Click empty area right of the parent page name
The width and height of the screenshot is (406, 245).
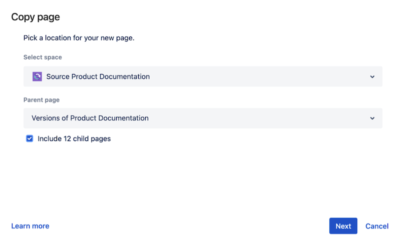point(260,118)
